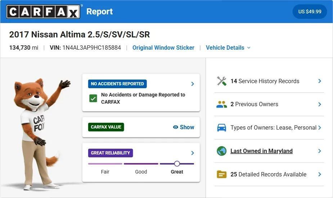Click the 14 Service History Records text
Screen dimensions: 333x198
point(265,81)
